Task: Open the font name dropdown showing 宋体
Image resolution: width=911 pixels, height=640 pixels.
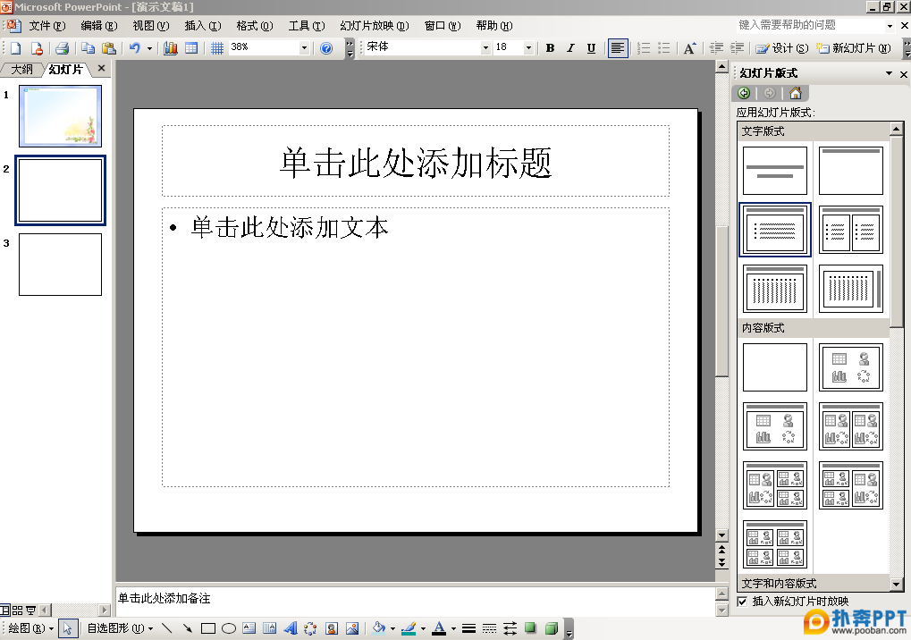Action: [485, 48]
